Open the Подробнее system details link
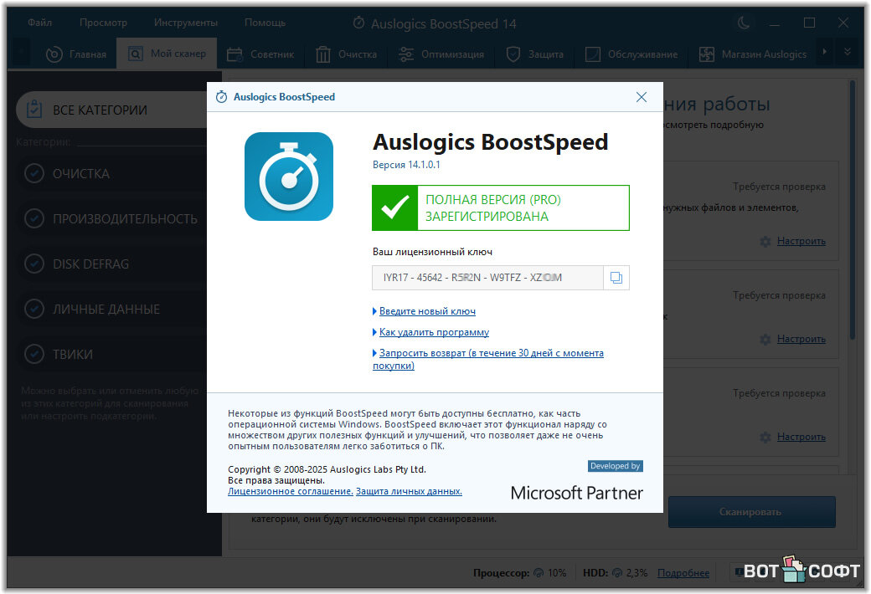871x594 pixels. [683, 573]
